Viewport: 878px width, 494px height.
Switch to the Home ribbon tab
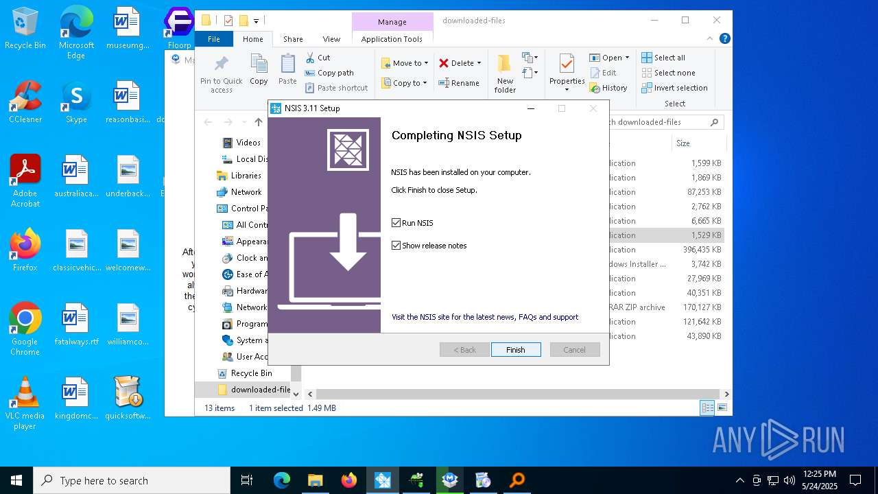252,39
